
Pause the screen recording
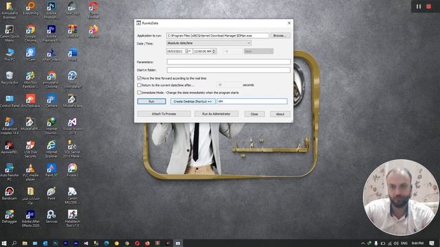point(419,6)
